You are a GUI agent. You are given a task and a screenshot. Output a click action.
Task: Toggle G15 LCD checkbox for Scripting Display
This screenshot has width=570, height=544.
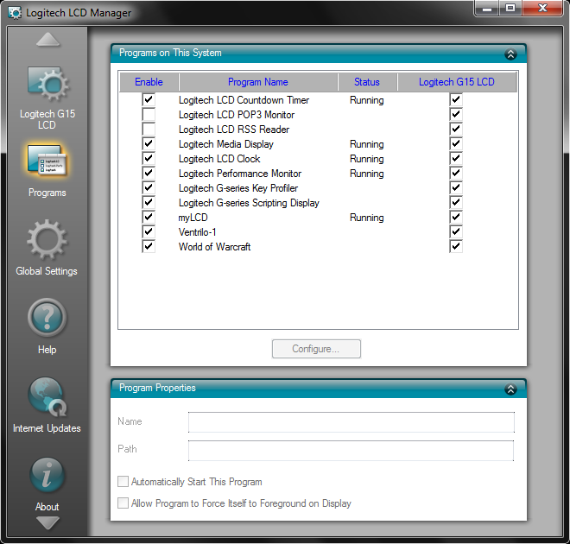point(456,202)
